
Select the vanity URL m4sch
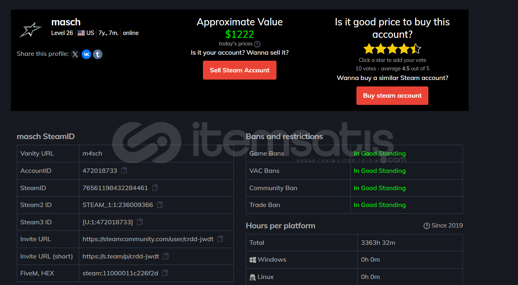coord(92,154)
